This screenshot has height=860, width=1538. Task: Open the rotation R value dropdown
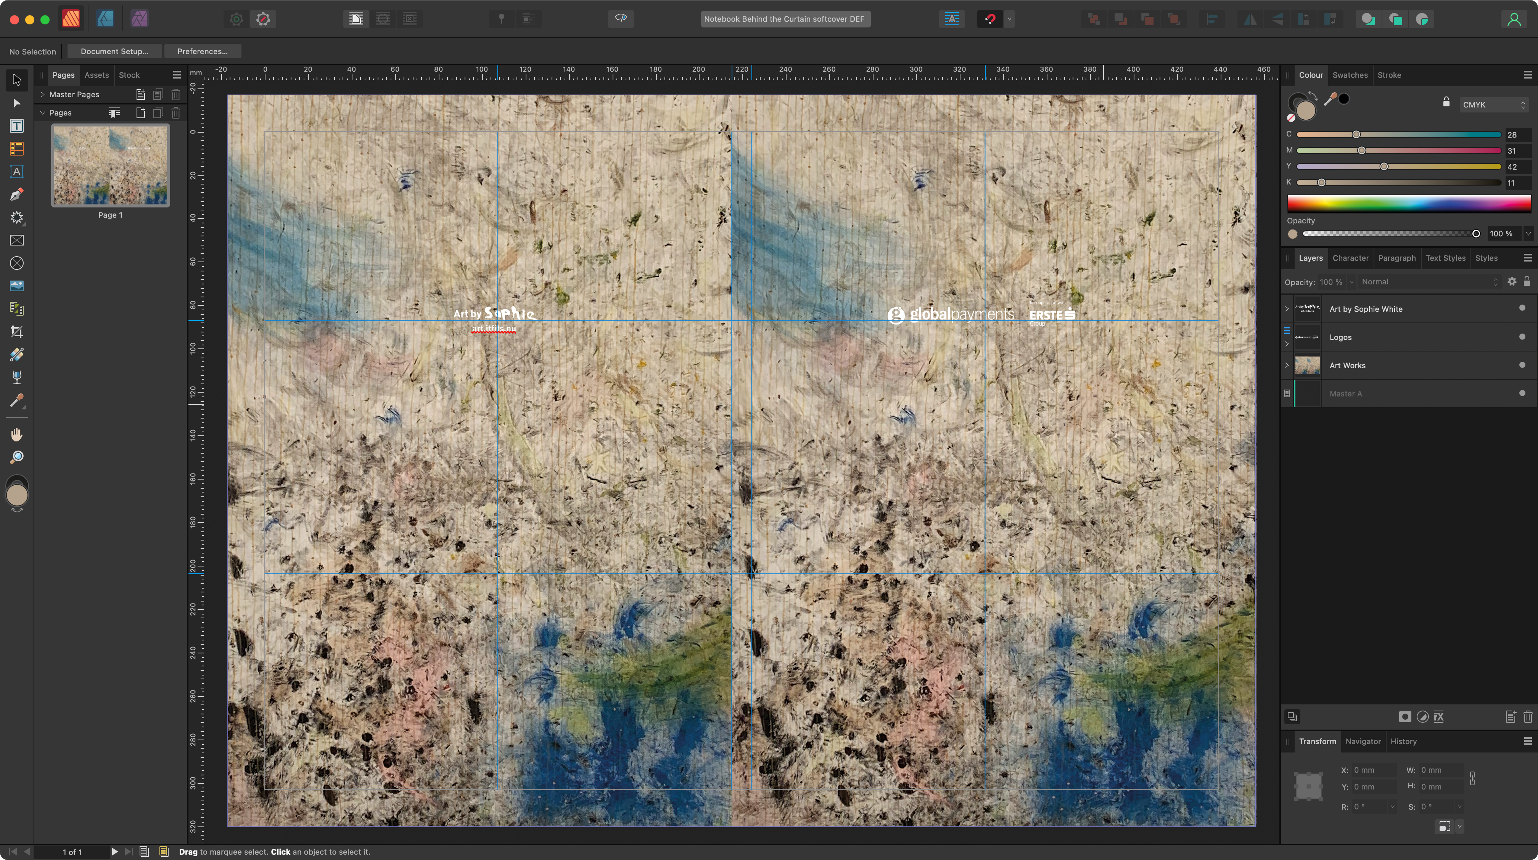click(1392, 806)
